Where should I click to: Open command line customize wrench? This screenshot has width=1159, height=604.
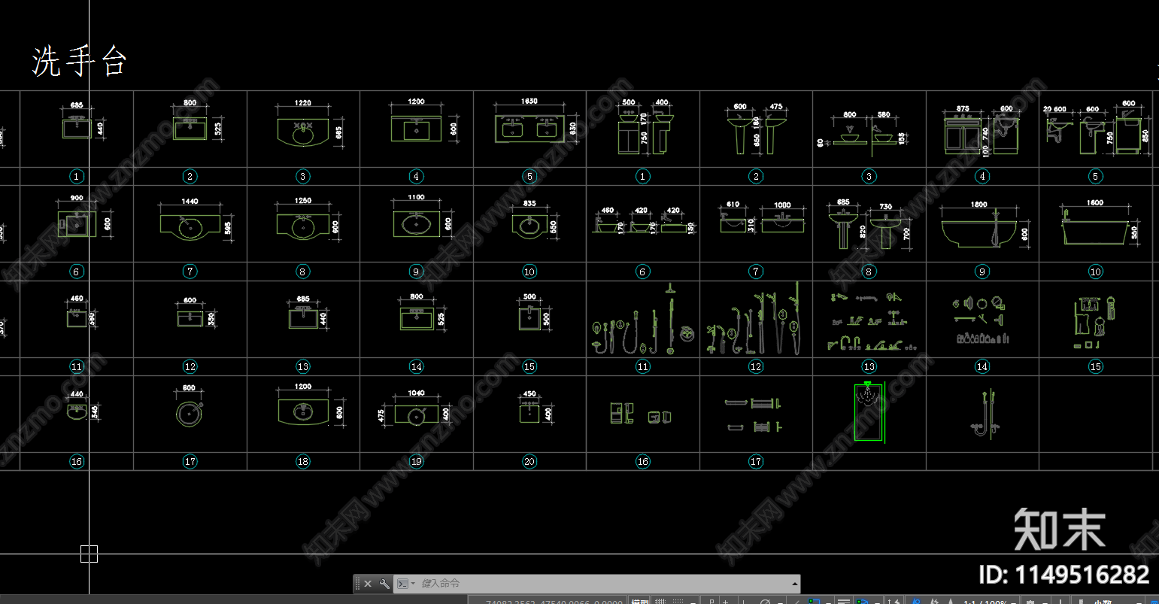click(384, 584)
